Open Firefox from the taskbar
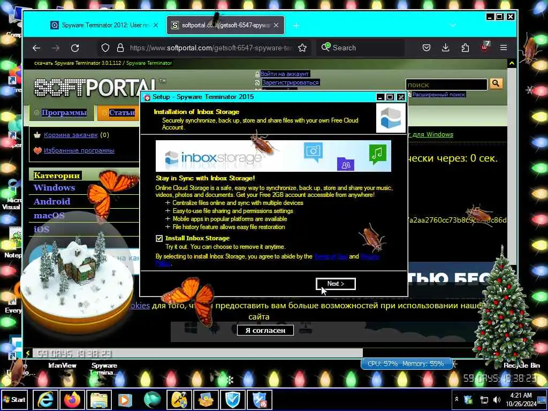548x411 pixels. coord(72,399)
